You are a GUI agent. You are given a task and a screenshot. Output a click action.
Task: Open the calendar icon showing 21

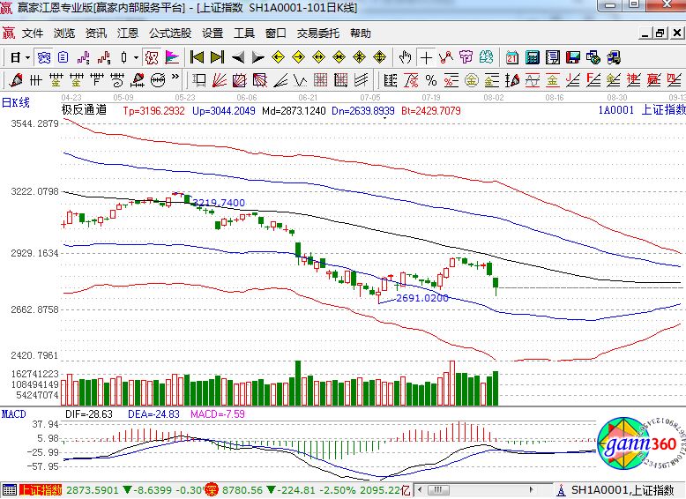511,57
